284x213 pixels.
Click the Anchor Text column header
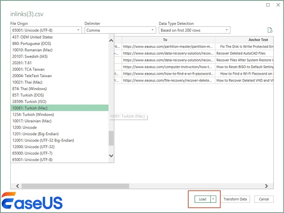(258, 40)
